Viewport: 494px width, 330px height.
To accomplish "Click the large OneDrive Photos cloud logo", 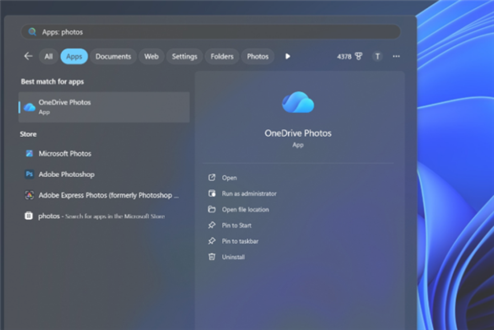I will pos(298,102).
